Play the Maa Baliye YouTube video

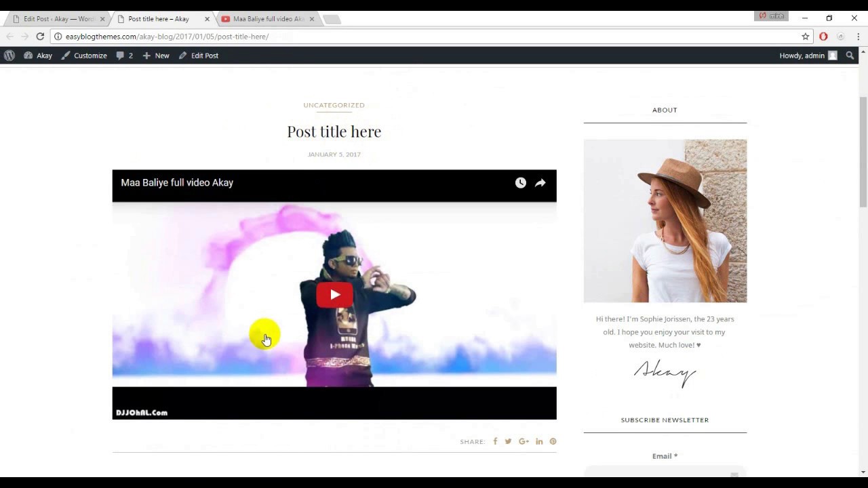point(334,295)
